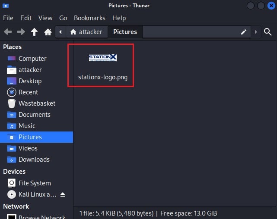This screenshot has height=219, width=277.
Task: Open the Edit menu
Action: [x=26, y=18]
